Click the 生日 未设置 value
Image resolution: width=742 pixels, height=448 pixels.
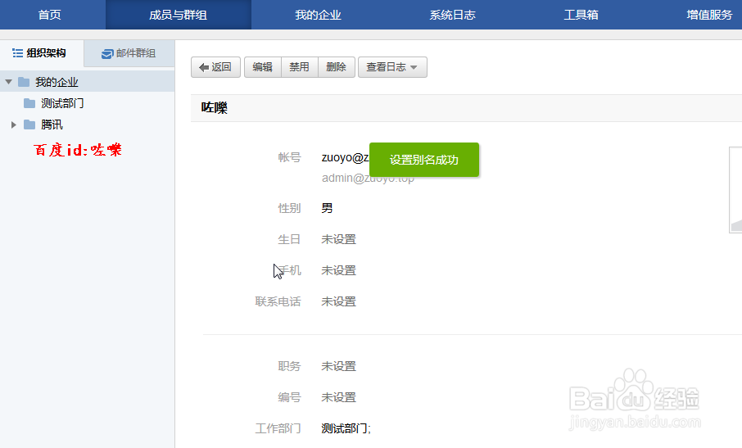[339, 239]
